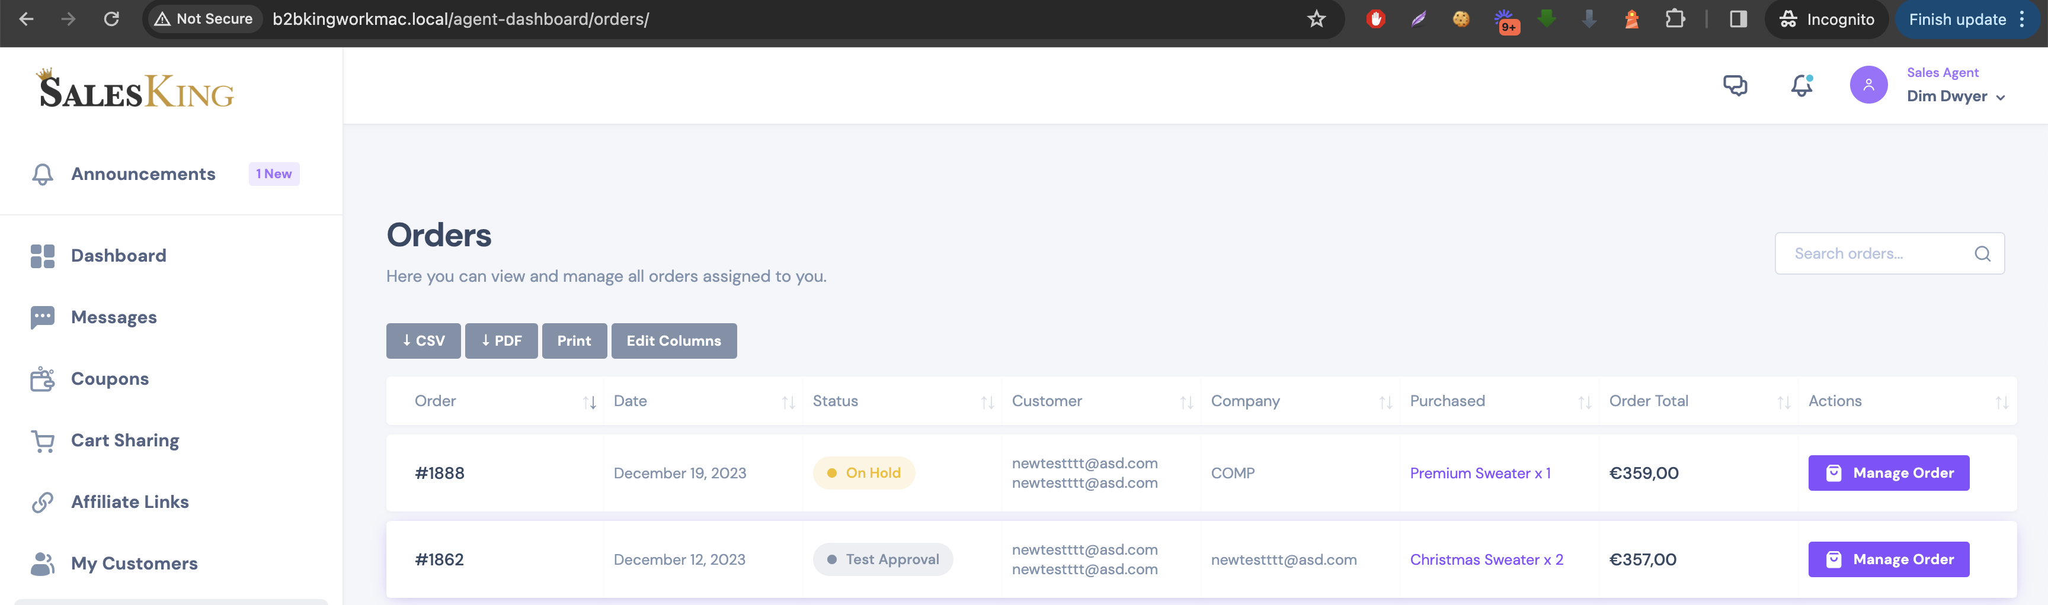The height and width of the screenshot is (605, 2048).
Task: Click Manage Order for order #1862
Action: pyautogui.click(x=1888, y=559)
